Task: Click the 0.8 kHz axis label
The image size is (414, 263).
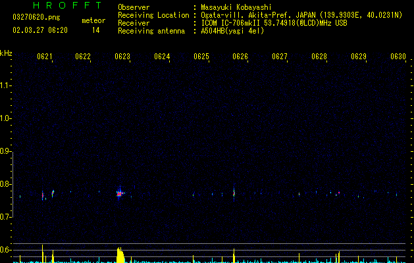Action: coord(5,184)
